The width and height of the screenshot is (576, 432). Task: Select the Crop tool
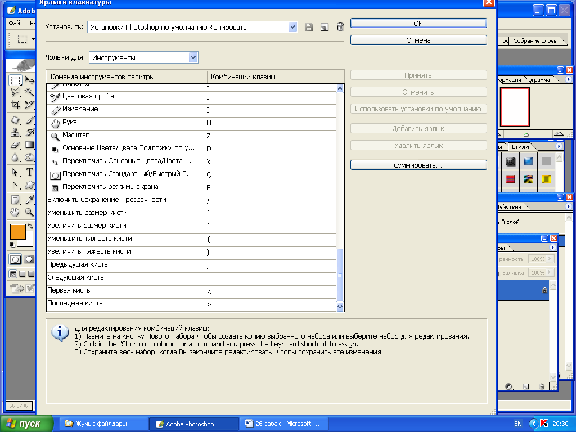point(15,105)
